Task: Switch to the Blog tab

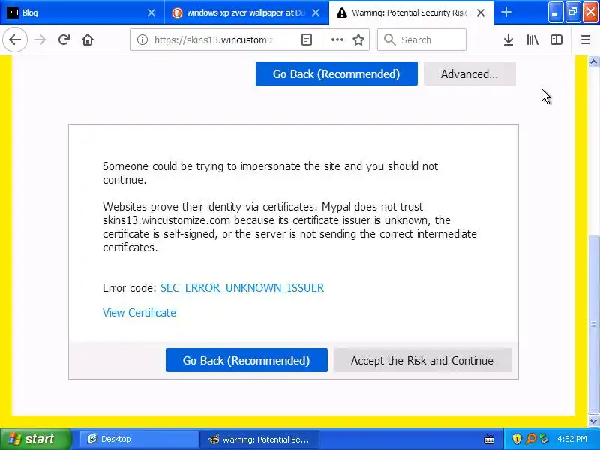Action: pos(82,13)
